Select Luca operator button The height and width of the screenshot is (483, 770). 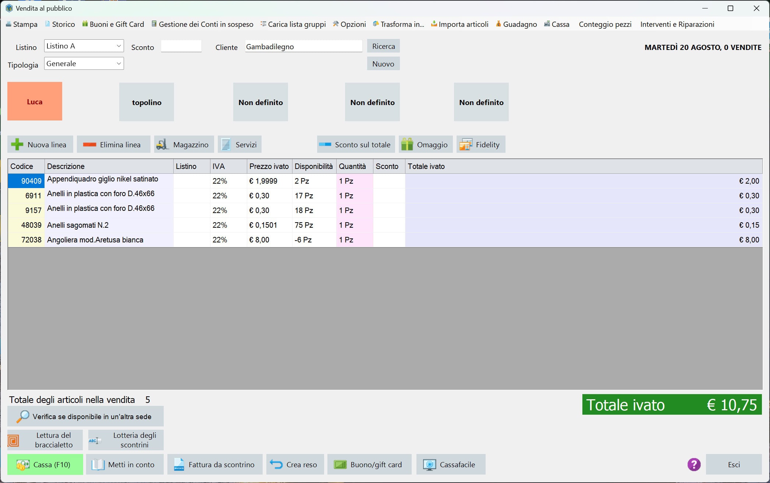tap(36, 101)
